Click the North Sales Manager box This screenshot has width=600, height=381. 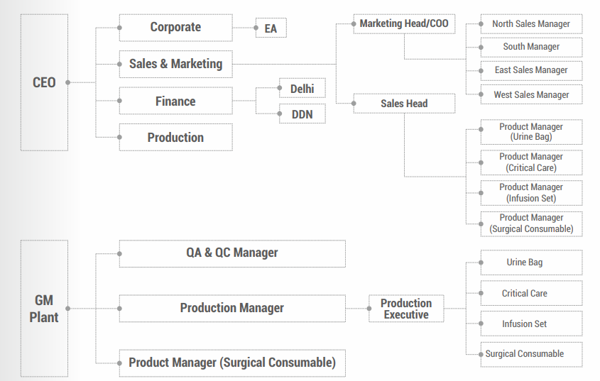(531, 24)
